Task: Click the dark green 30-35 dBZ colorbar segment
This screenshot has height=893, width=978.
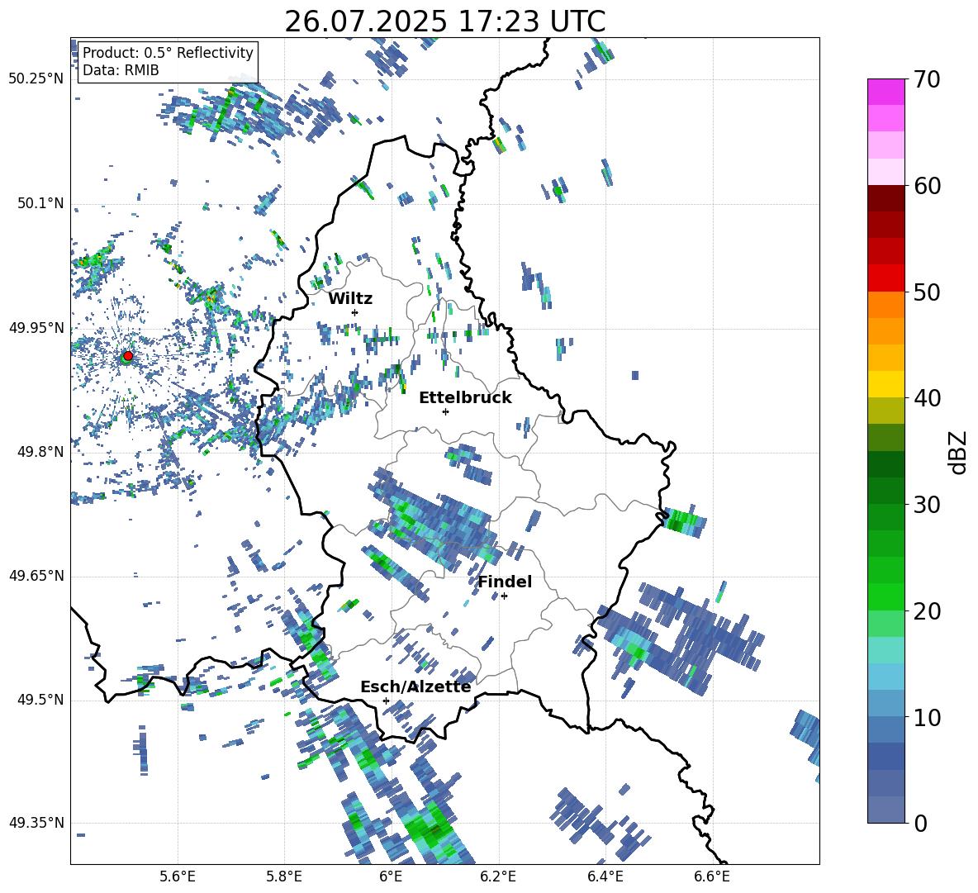Action: tap(885, 464)
